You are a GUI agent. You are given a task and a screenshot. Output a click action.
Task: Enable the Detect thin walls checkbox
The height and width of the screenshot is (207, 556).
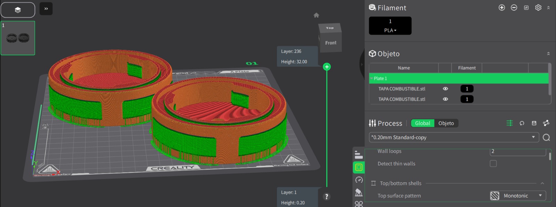pos(493,164)
